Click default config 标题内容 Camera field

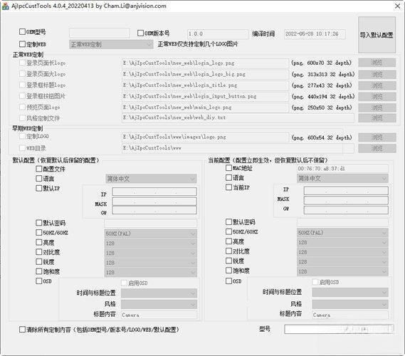click(159, 315)
